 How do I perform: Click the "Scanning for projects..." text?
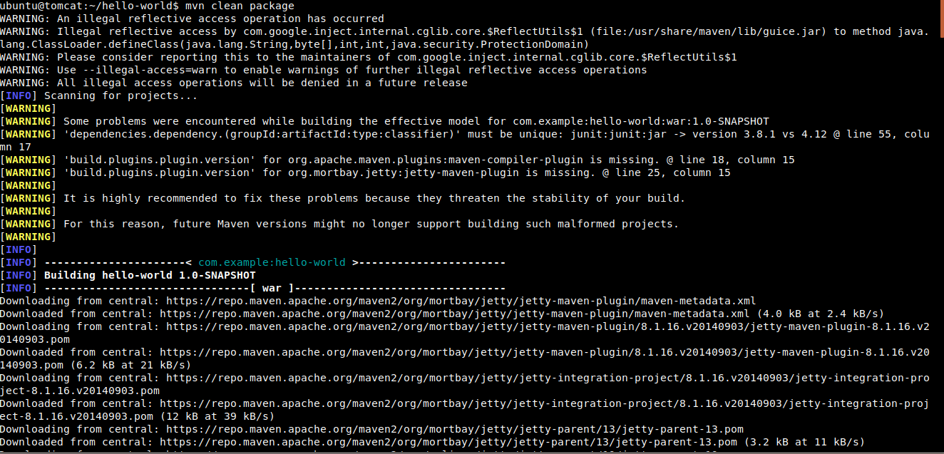point(121,96)
